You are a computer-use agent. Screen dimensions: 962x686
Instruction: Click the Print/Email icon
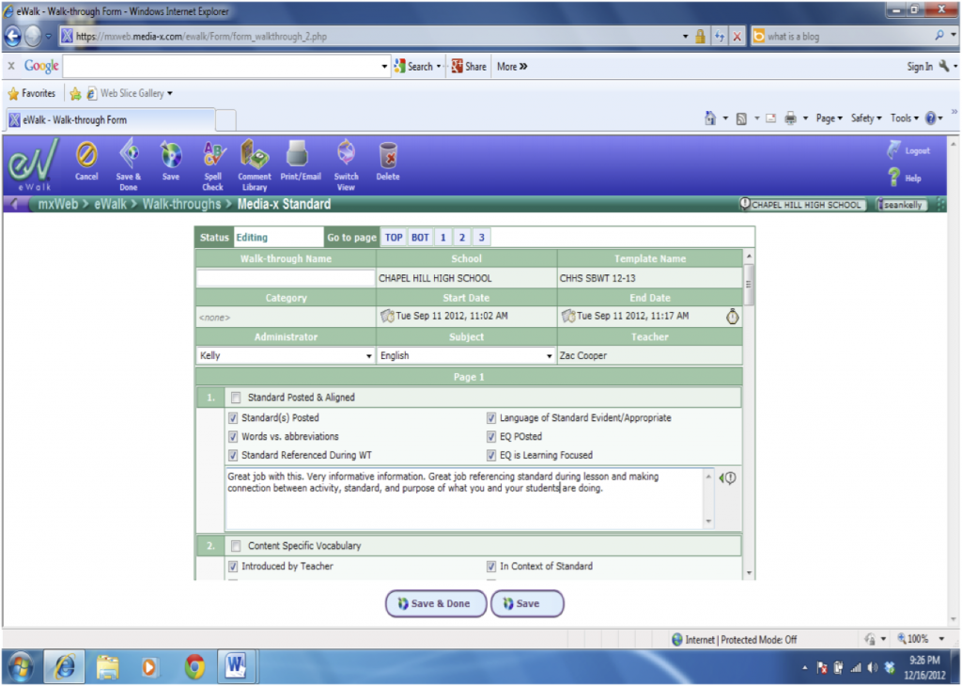tap(299, 155)
